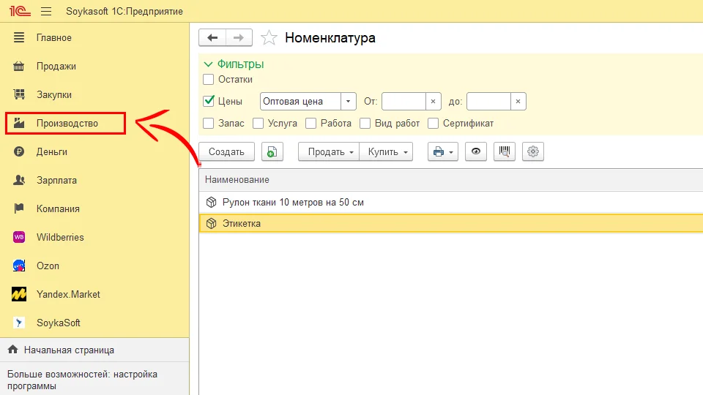The image size is (703, 395).
Task: Click the eye preview icon in toolbar
Action: click(x=476, y=151)
